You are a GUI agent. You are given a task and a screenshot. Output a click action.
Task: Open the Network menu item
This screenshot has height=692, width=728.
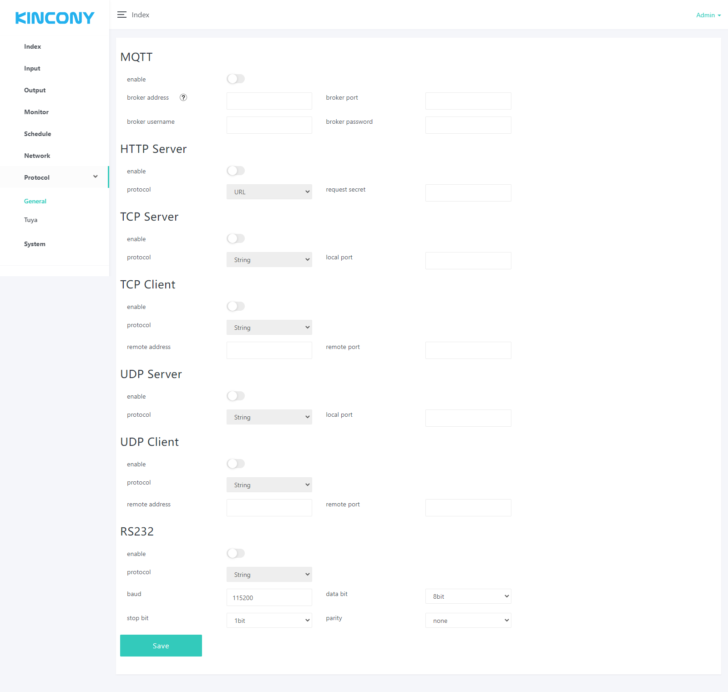pos(37,156)
